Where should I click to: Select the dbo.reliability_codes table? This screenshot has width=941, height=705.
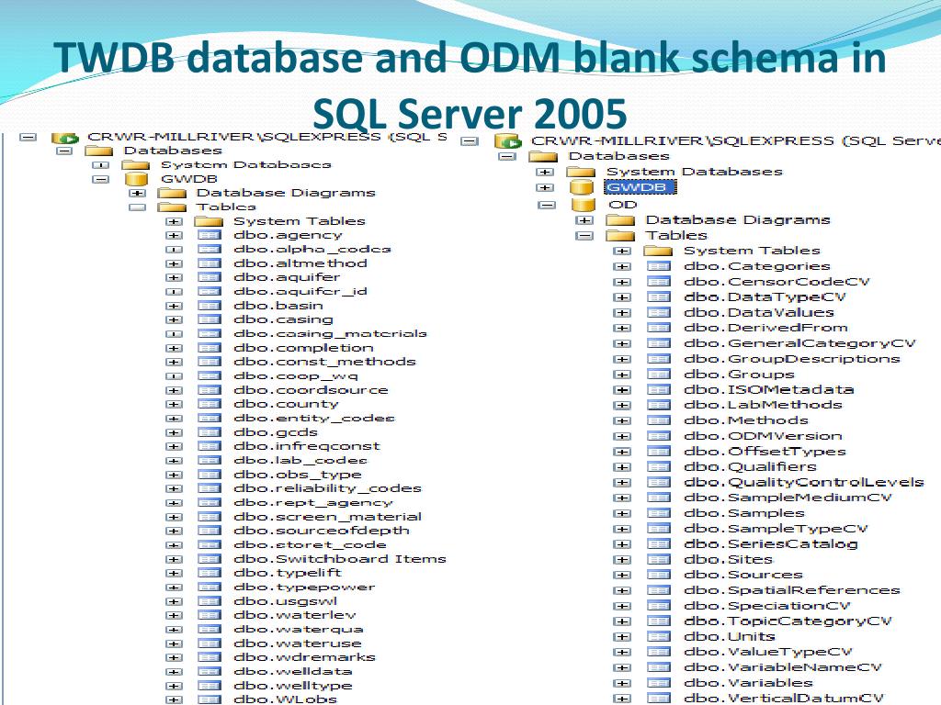pos(328,488)
